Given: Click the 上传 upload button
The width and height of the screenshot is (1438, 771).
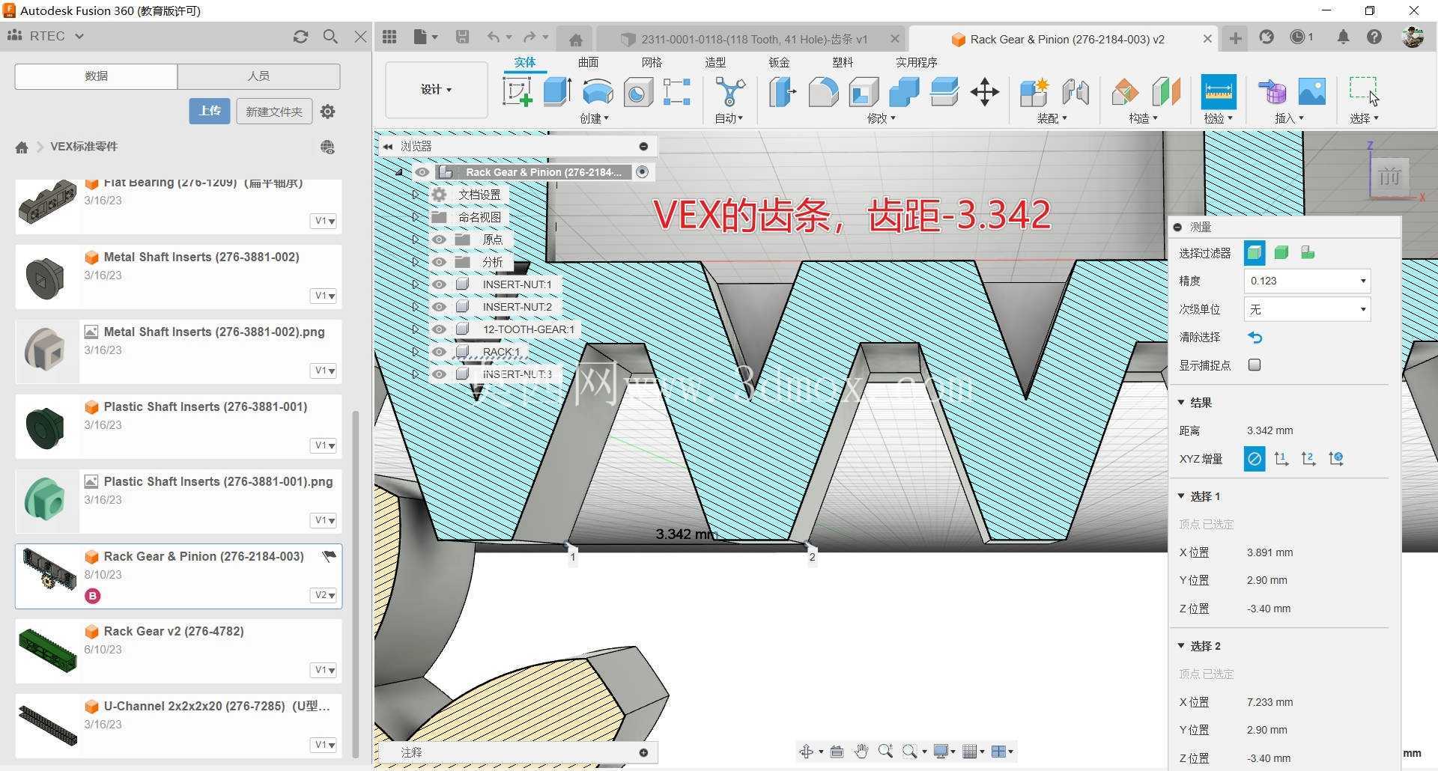Looking at the screenshot, I should tap(210, 111).
